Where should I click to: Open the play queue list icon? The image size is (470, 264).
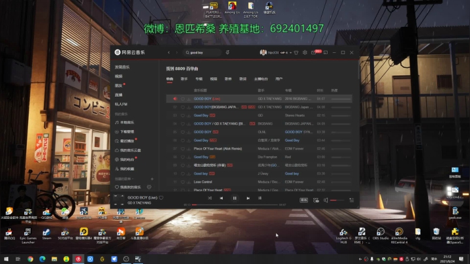tap(352, 200)
